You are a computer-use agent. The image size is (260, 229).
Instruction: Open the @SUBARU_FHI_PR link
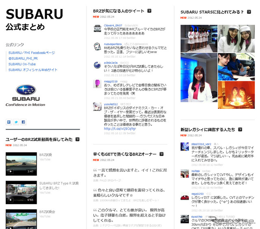pyautogui.click(x=23, y=58)
